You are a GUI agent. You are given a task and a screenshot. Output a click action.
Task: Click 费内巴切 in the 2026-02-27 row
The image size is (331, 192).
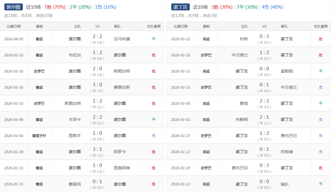point(289,136)
